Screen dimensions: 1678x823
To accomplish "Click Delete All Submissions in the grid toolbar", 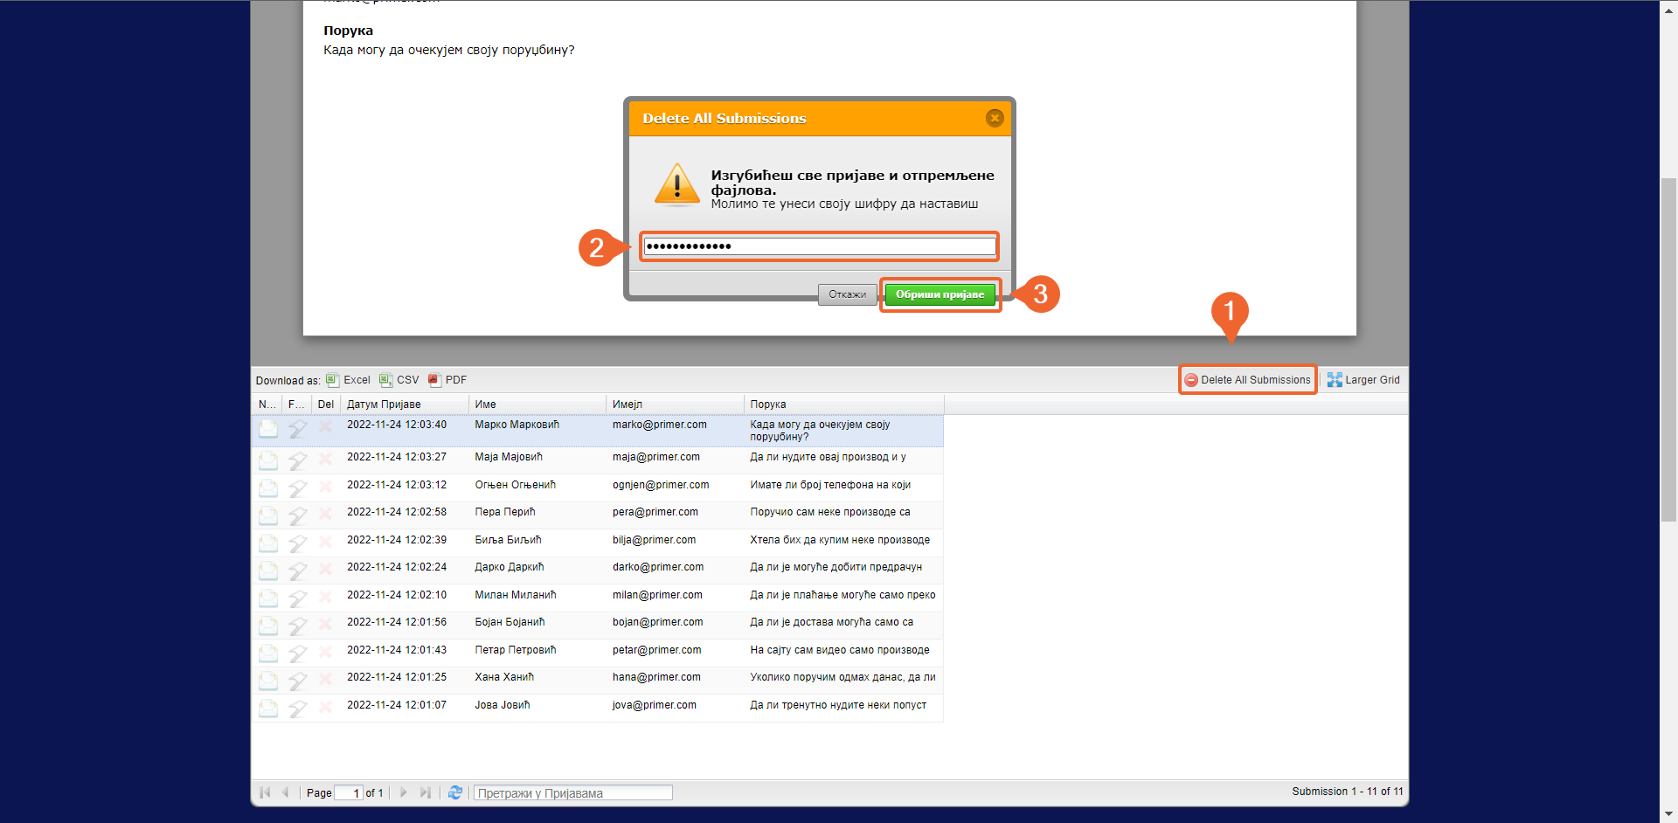I will 1247,380.
